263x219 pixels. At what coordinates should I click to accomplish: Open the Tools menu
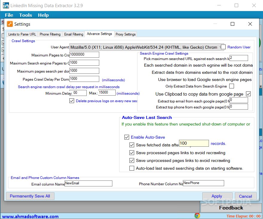pyautogui.click(x=25, y=15)
